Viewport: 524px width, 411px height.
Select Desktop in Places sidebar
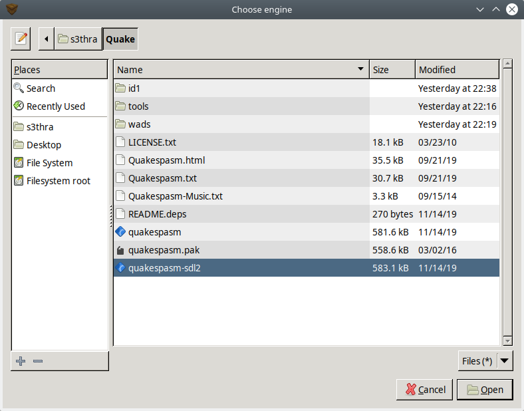60,145
